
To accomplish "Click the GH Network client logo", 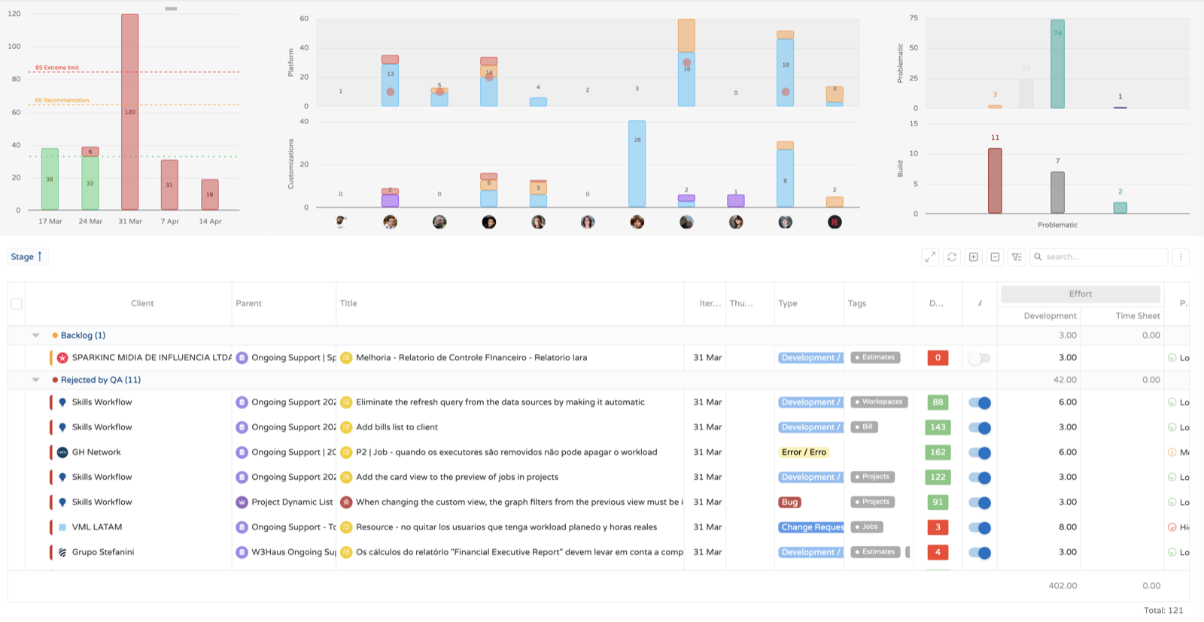I will pos(62,453).
